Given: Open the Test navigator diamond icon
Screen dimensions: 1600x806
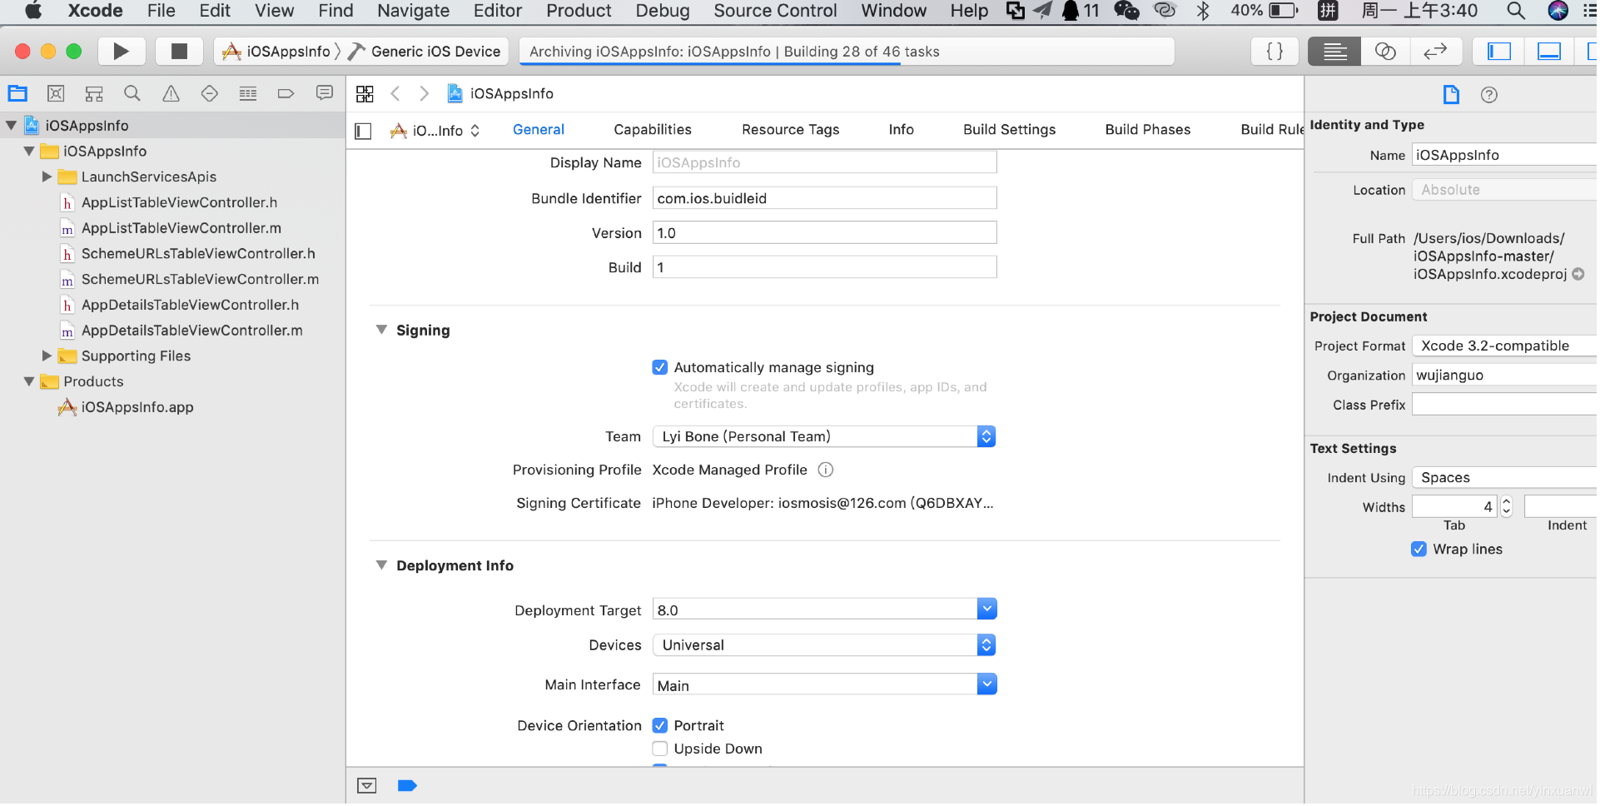Looking at the screenshot, I should (210, 93).
